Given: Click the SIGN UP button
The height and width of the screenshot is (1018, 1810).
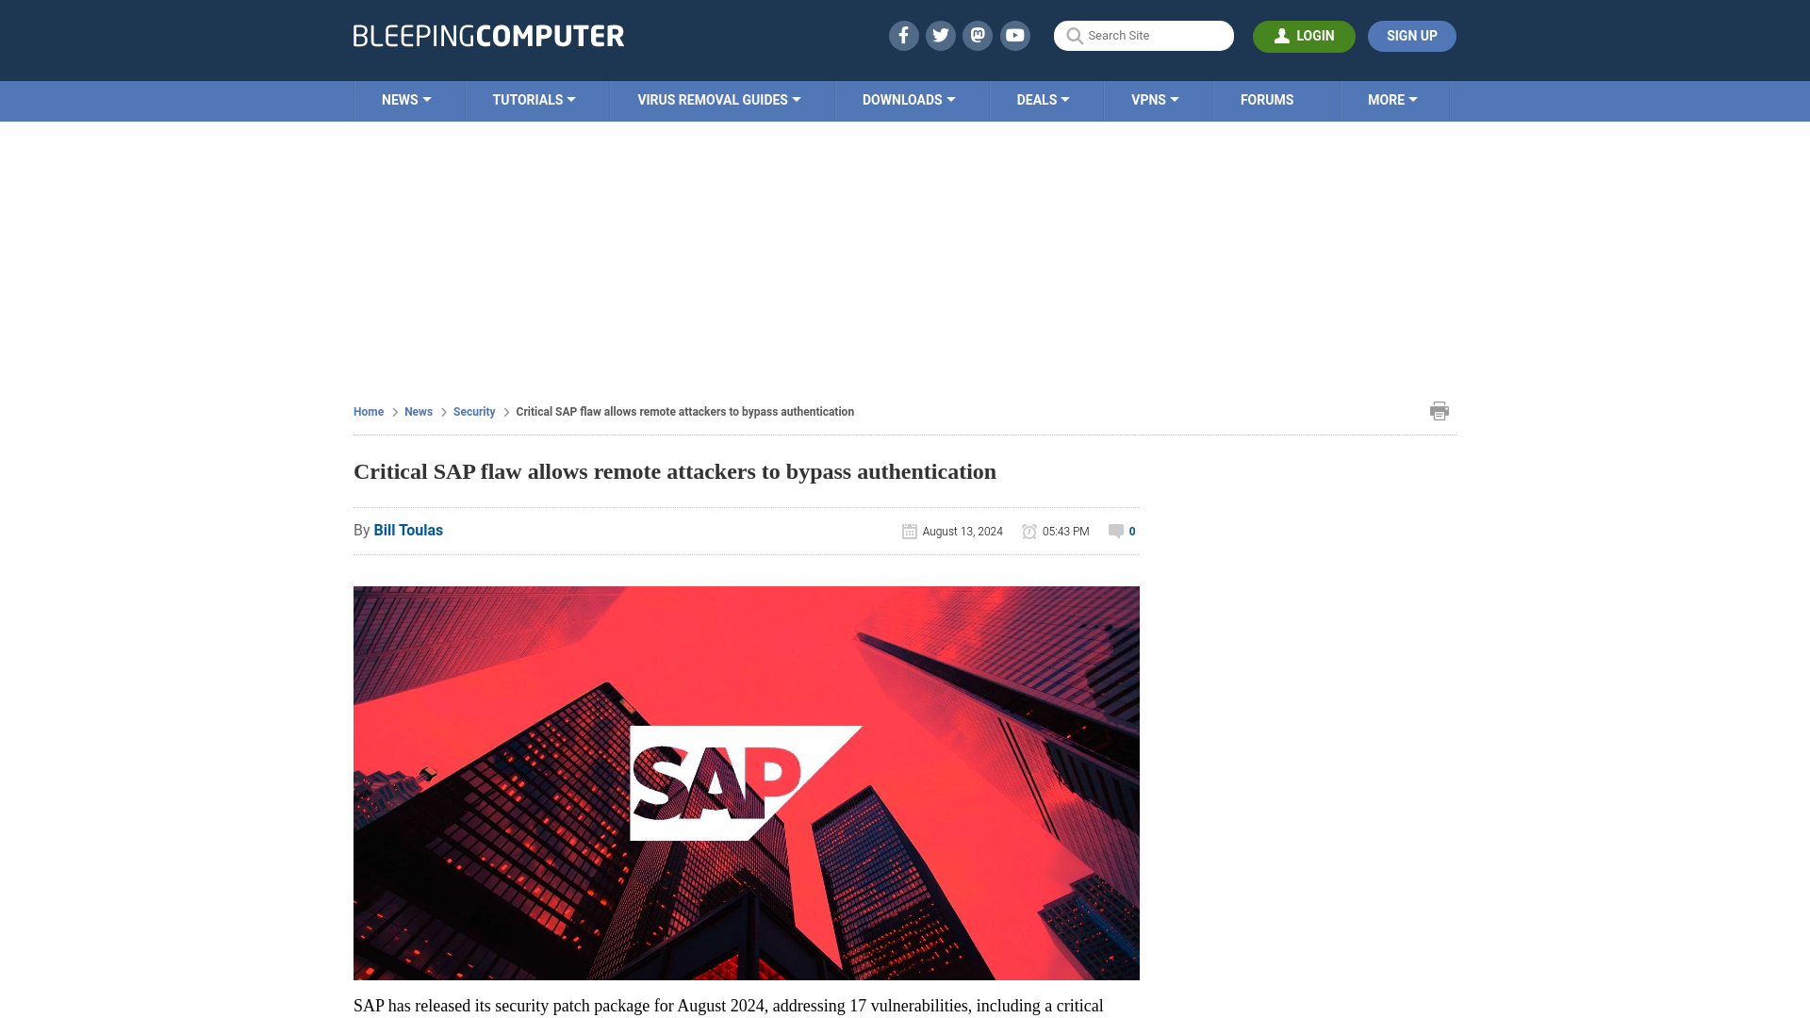Looking at the screenshot, I should [x=1411, y=35].
